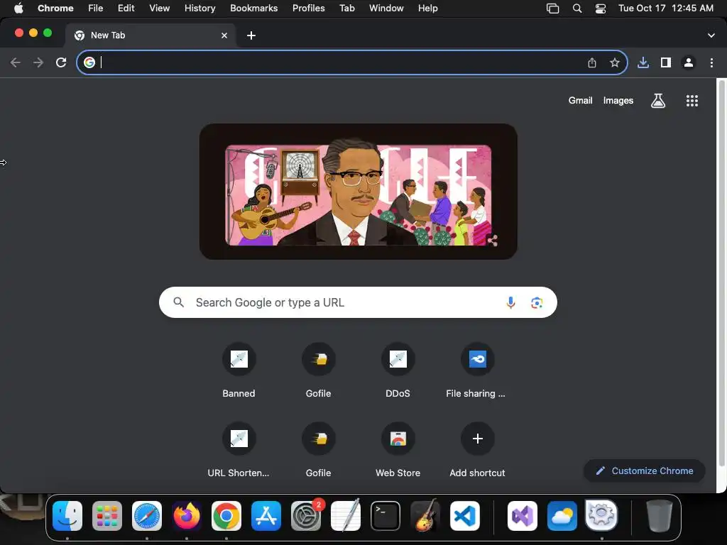Image resolution: width=727 pixels, height=545 pixels.
Task: Start voice search with the microphone
Action: pyautogui.click(x=510, y=302)
